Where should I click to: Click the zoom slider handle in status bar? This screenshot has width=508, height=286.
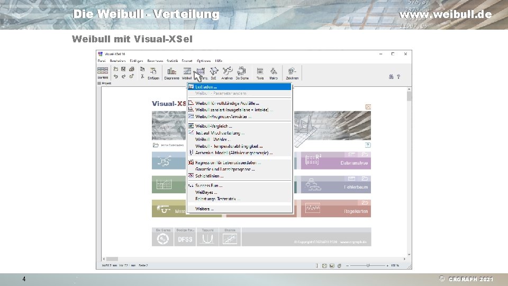[x=368, y=265]
